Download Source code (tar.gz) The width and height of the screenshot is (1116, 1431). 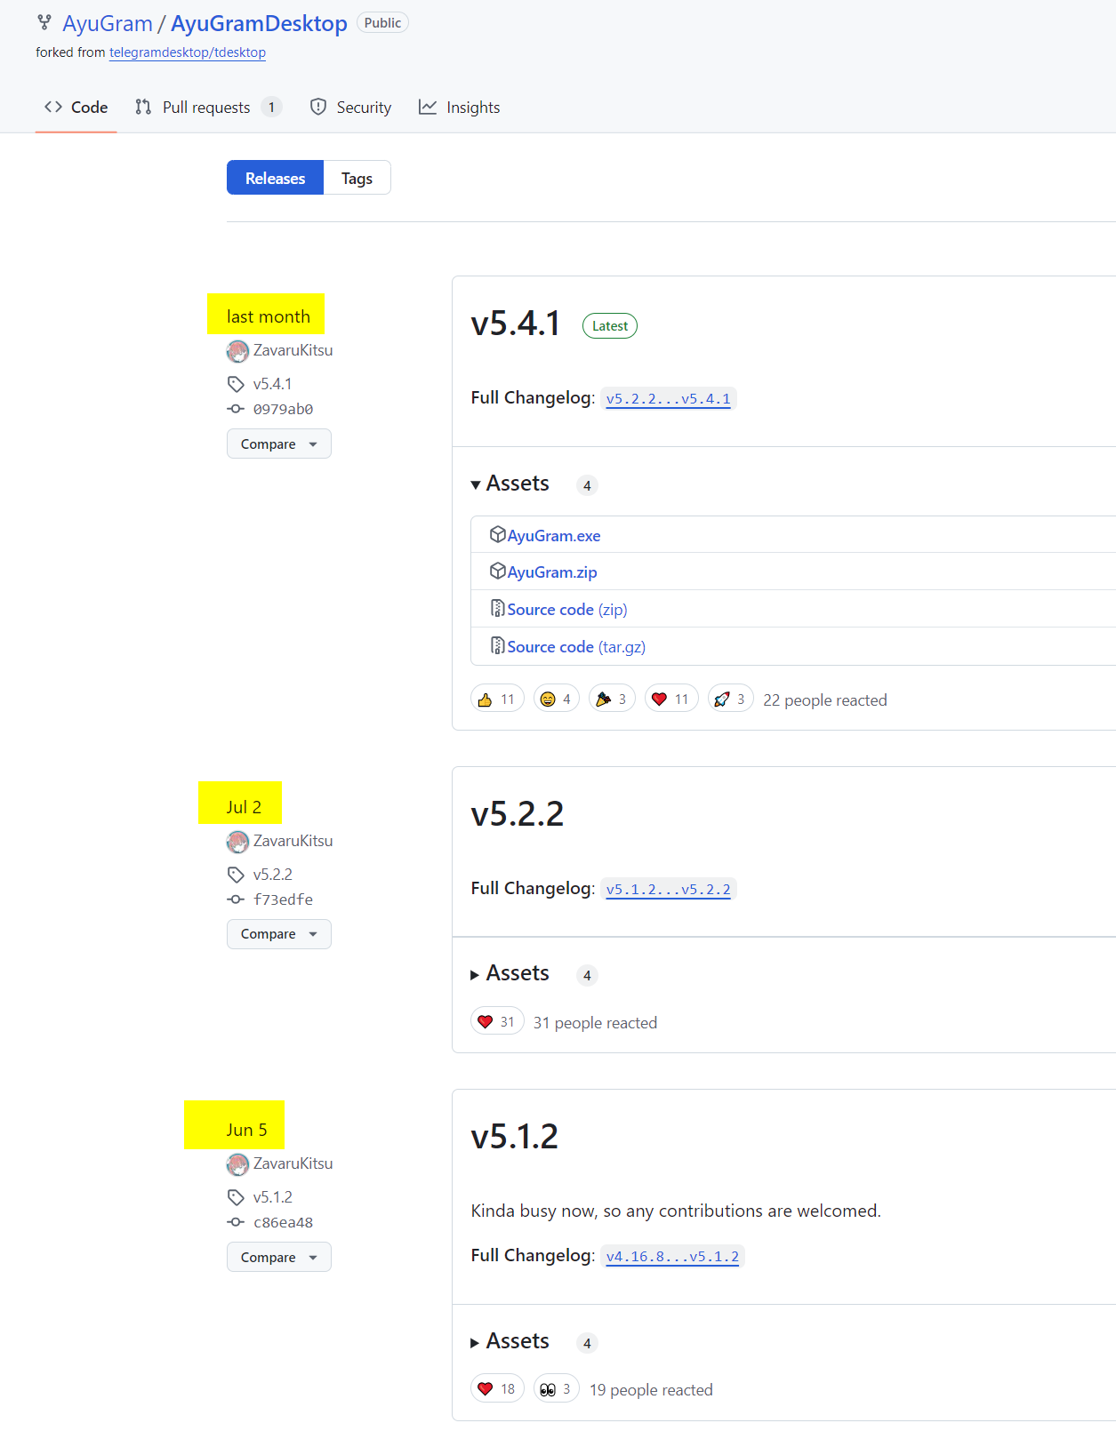tap(576, 647)
